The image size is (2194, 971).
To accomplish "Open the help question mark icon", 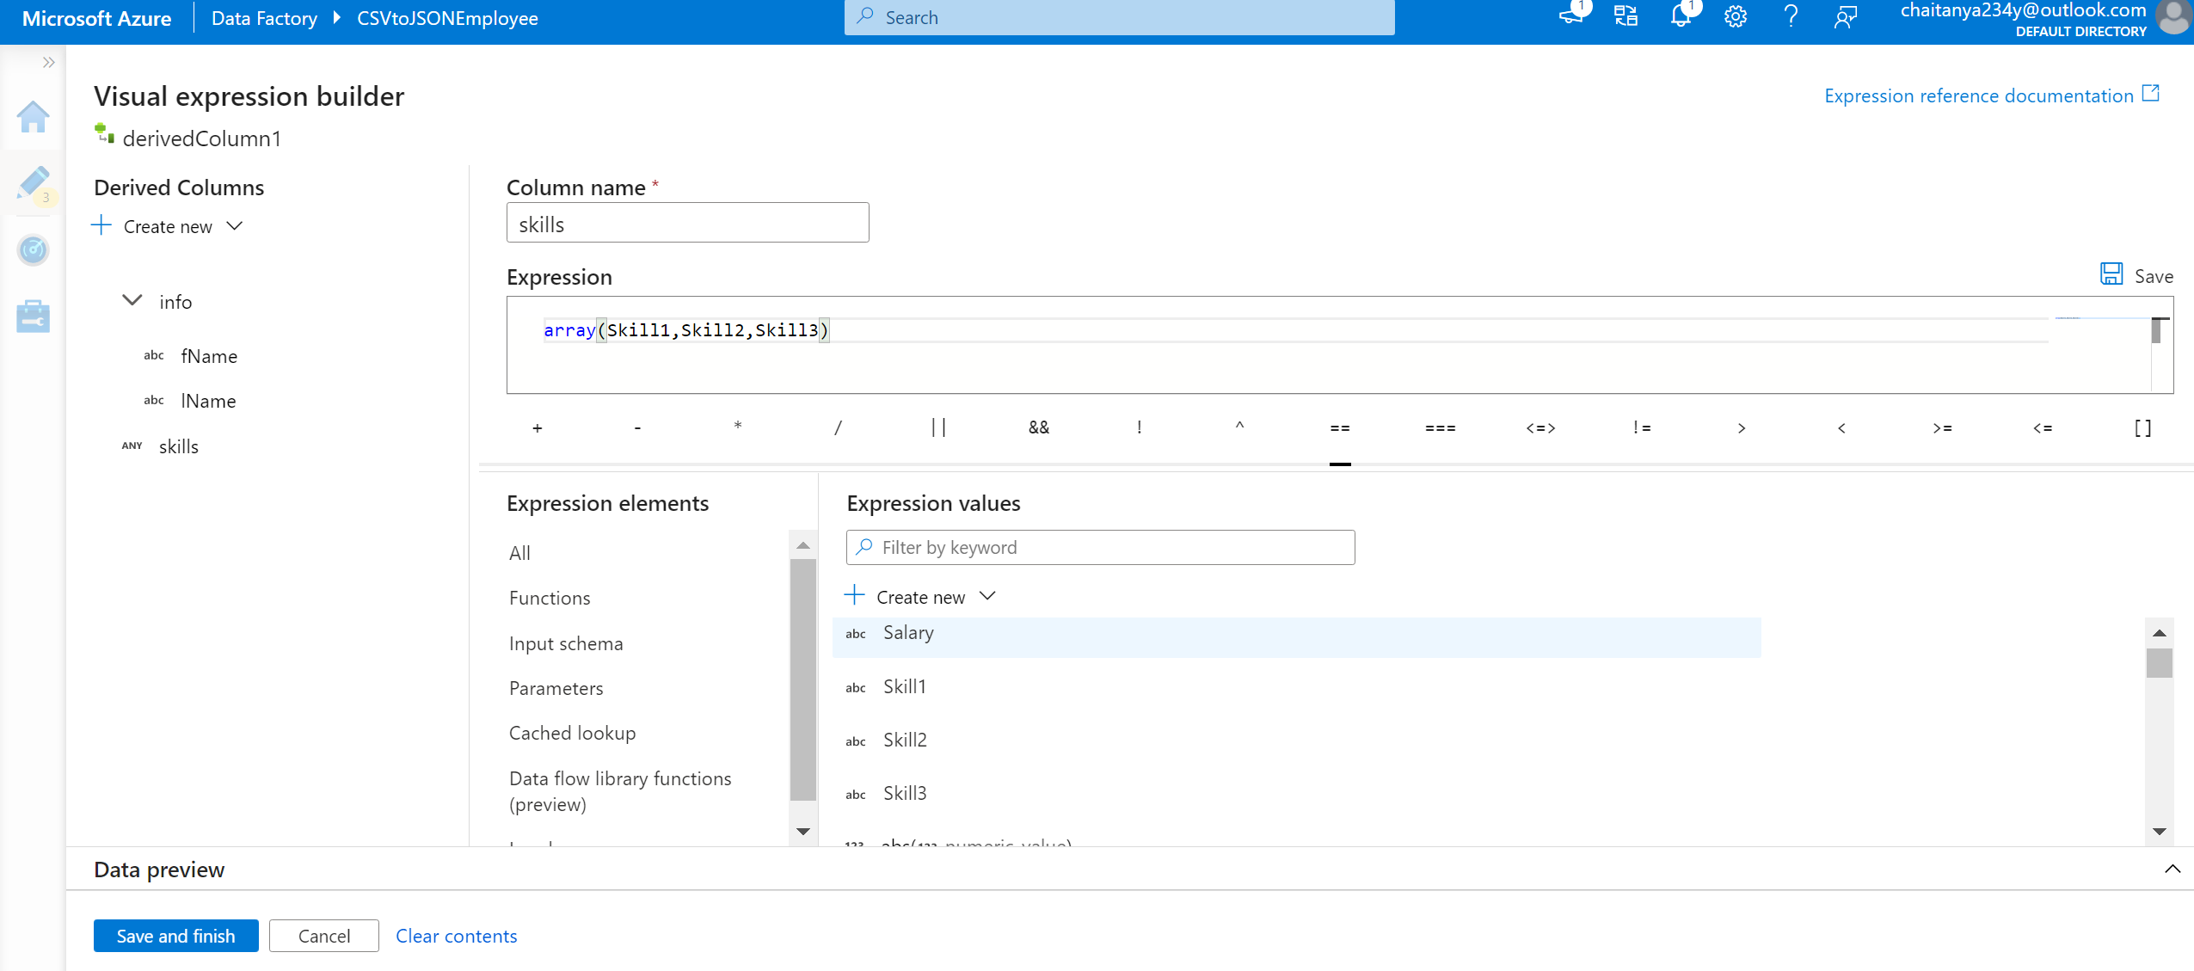I will pos(1791,17).
